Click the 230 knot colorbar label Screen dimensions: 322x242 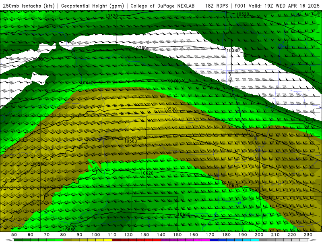(308, 235)
